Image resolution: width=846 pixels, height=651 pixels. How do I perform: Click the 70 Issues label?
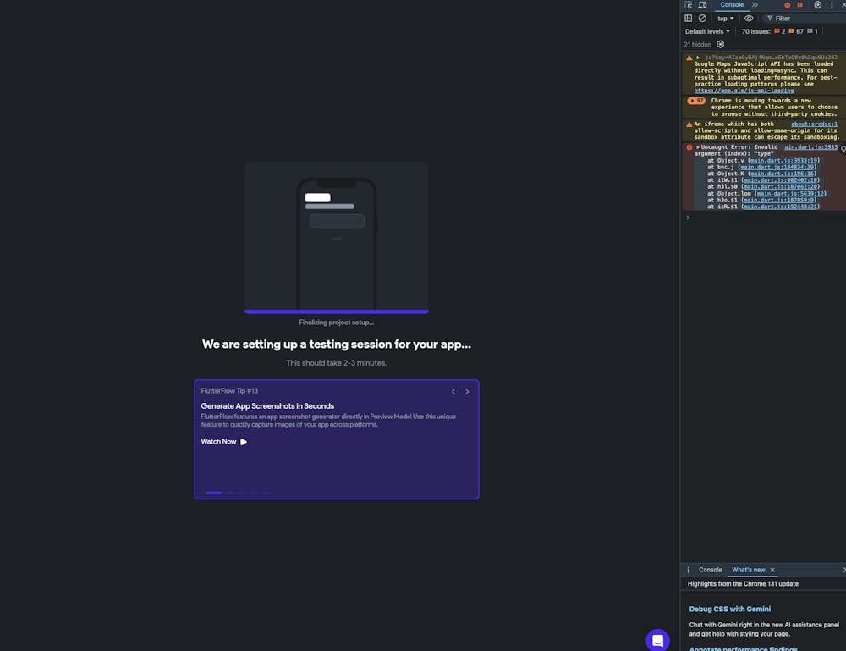755,31
